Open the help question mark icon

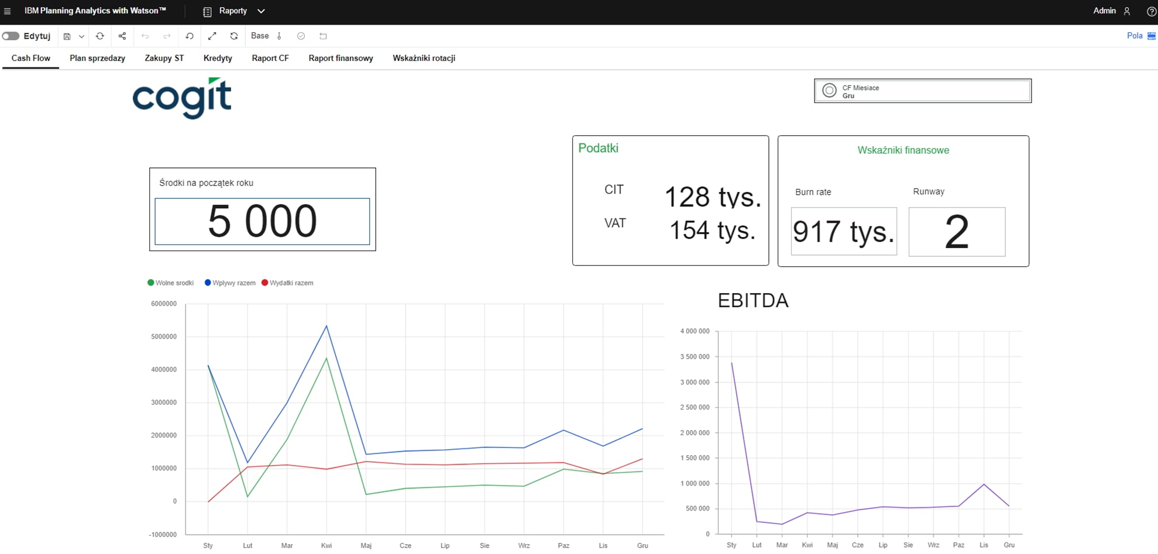(x=1151, y=11)
